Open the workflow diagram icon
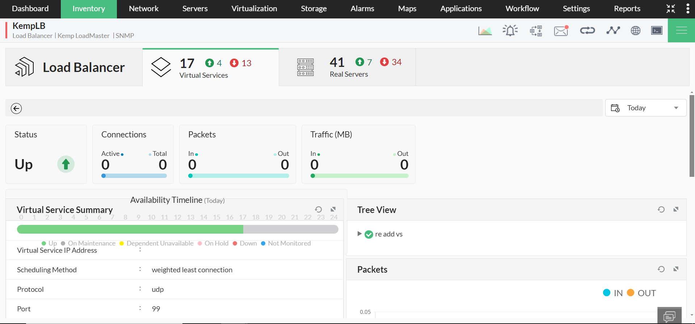Viewport: 695px width, 324px height. 536,31
